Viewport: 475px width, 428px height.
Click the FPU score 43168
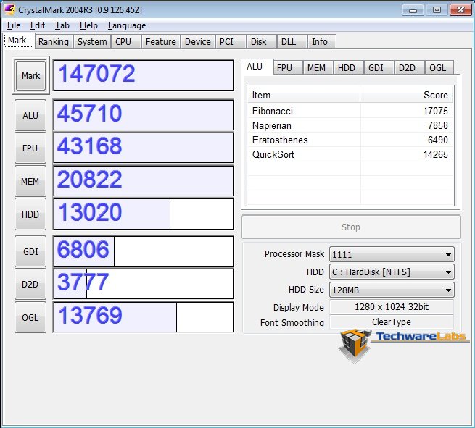(x=144, y=148)
